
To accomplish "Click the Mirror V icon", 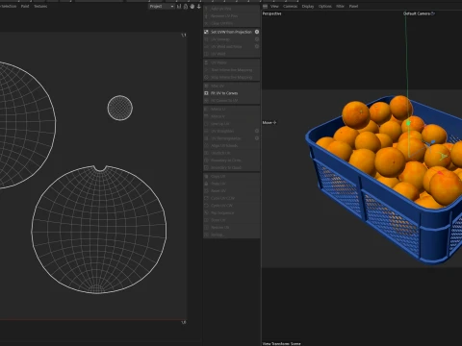I will (206, 116).
